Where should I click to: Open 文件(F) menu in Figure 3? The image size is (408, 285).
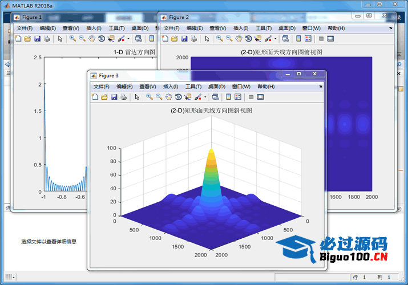click(102, 87)
